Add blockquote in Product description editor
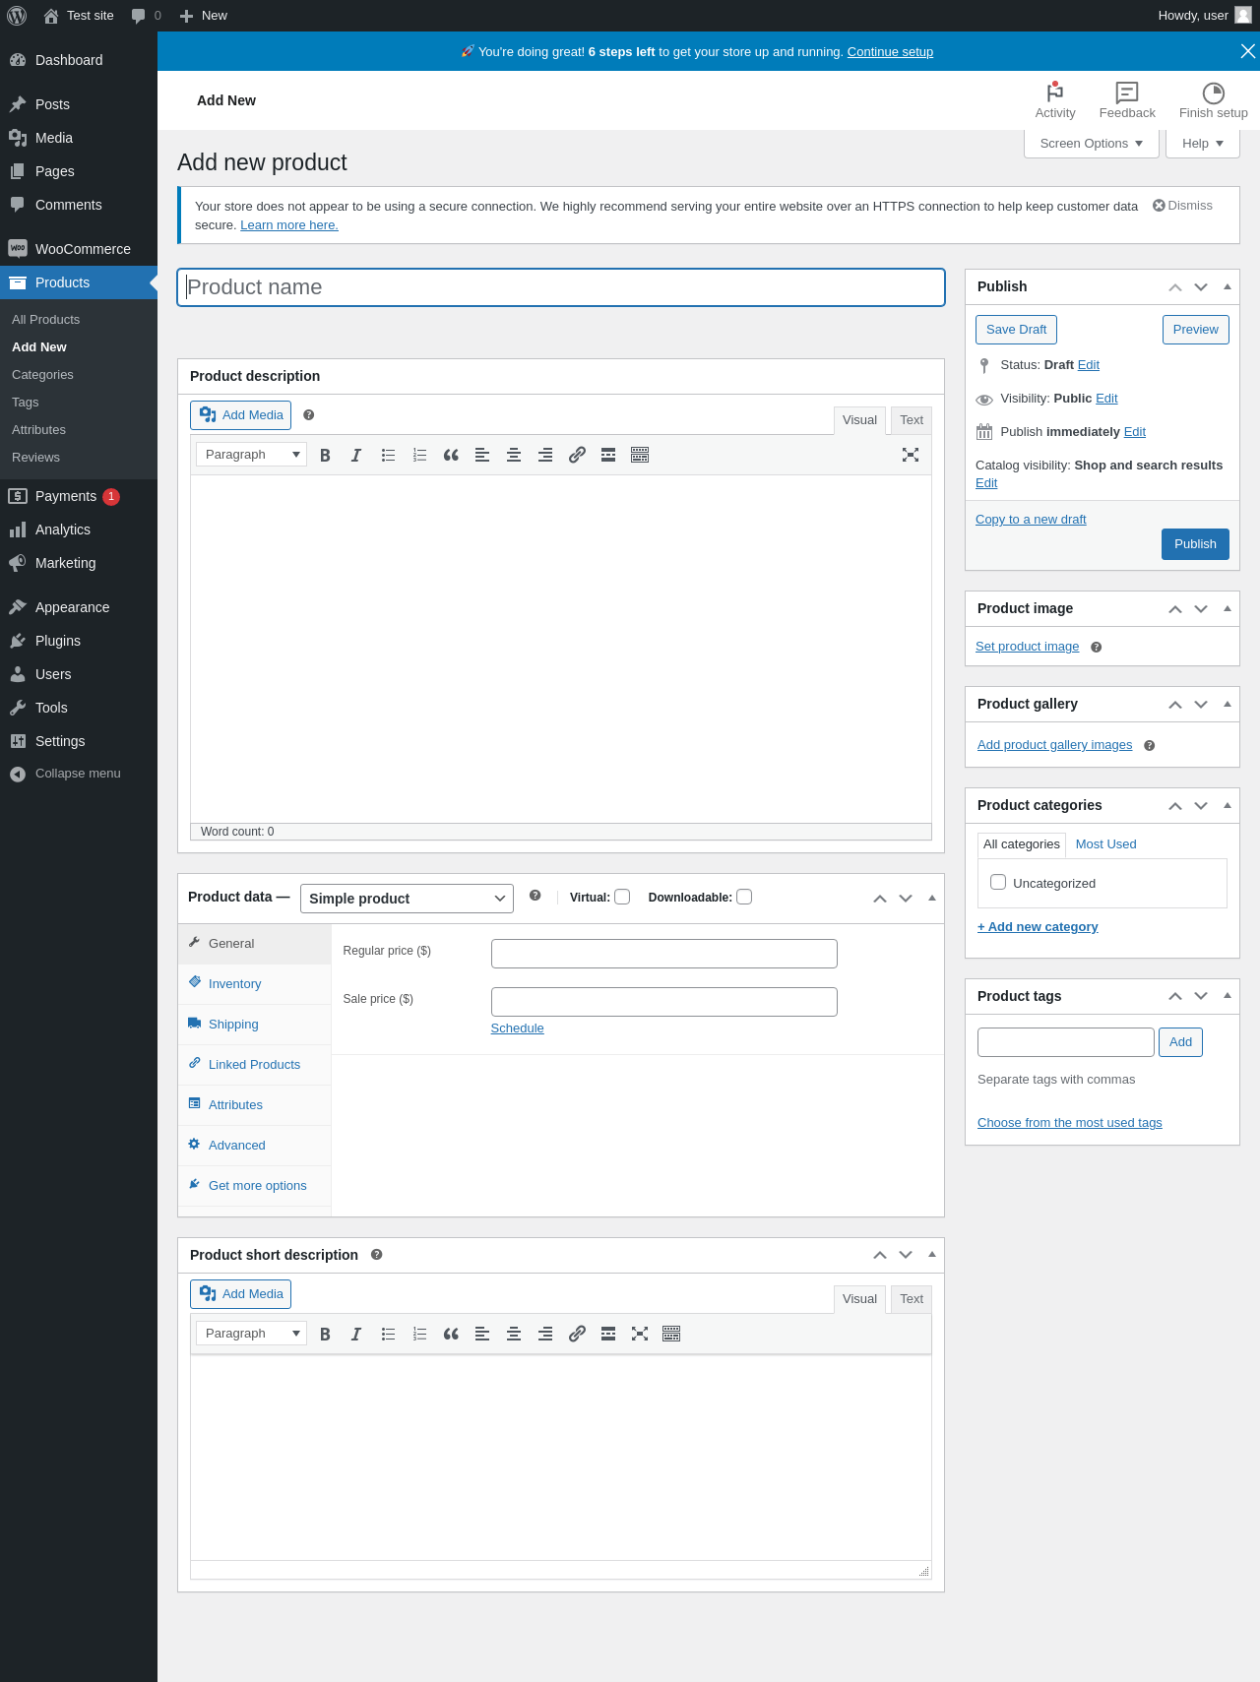The image size is (1260, 1682). [451, 455]
